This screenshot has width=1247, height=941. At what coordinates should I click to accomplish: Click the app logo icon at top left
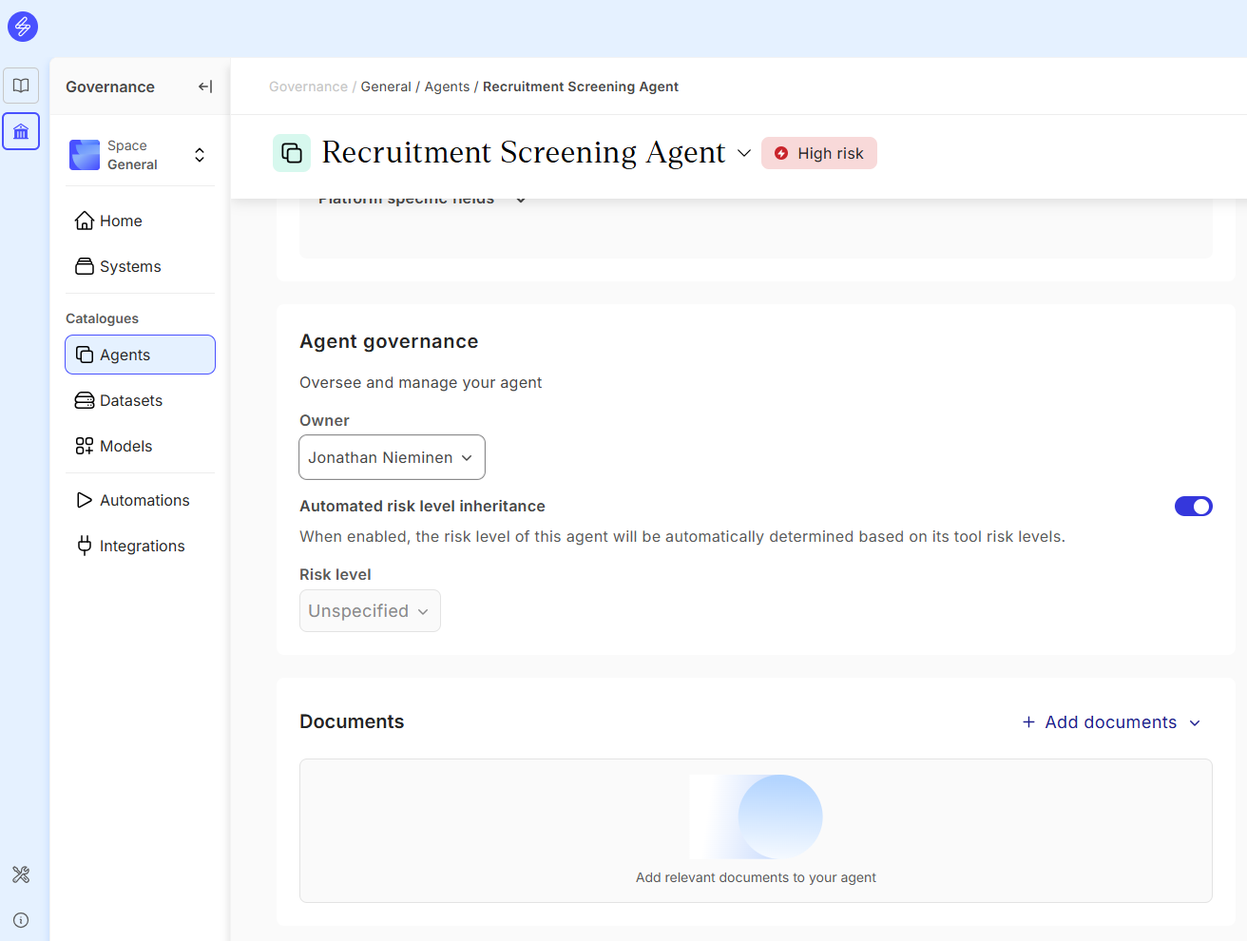[x=23, y=27]
